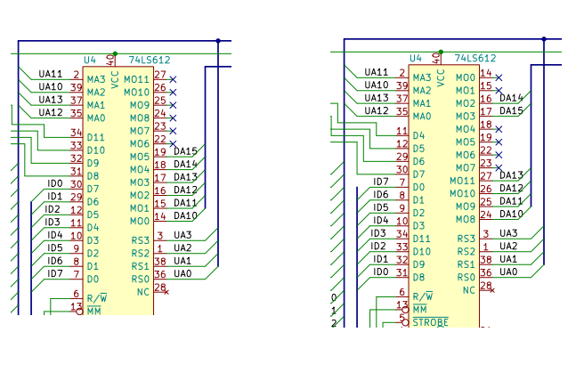Image resolution: width=576 pixels, height=381 pixels.
Task: Select net label DA10 beside pin 24
Action: [511, 214]
